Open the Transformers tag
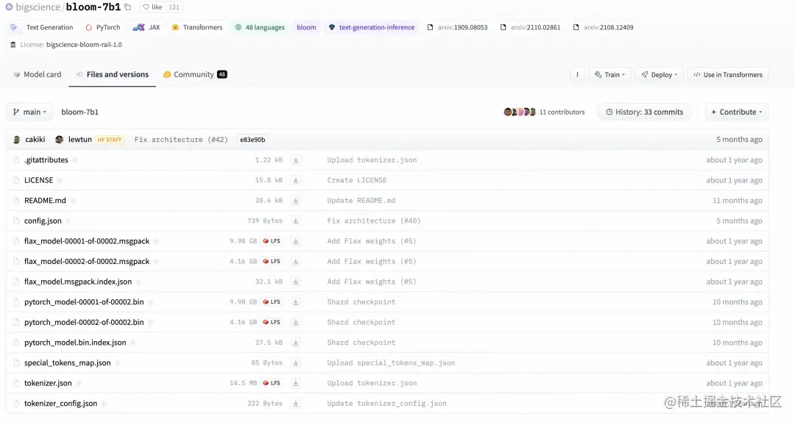This screenshot has width=795, height=422. (x=197, y=27)
